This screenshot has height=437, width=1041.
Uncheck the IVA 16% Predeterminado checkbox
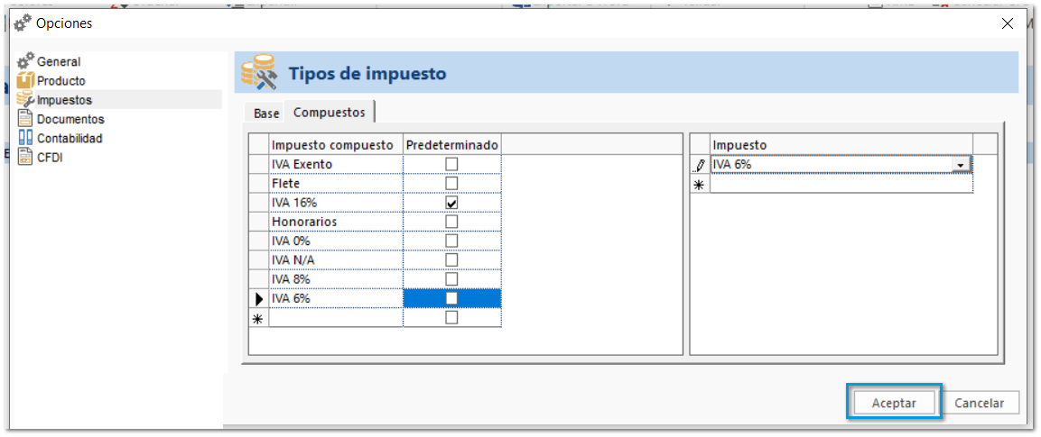[x=451, y=203]
